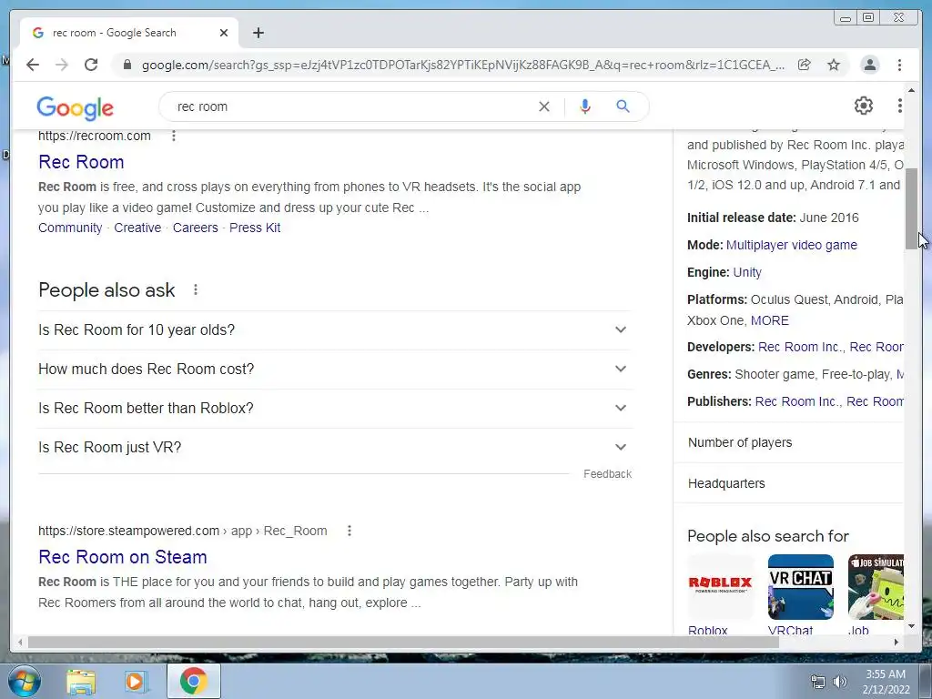Open options dots for Steam result
The height and width of the screenshot is (699, 932).
(x=349, y=531)
